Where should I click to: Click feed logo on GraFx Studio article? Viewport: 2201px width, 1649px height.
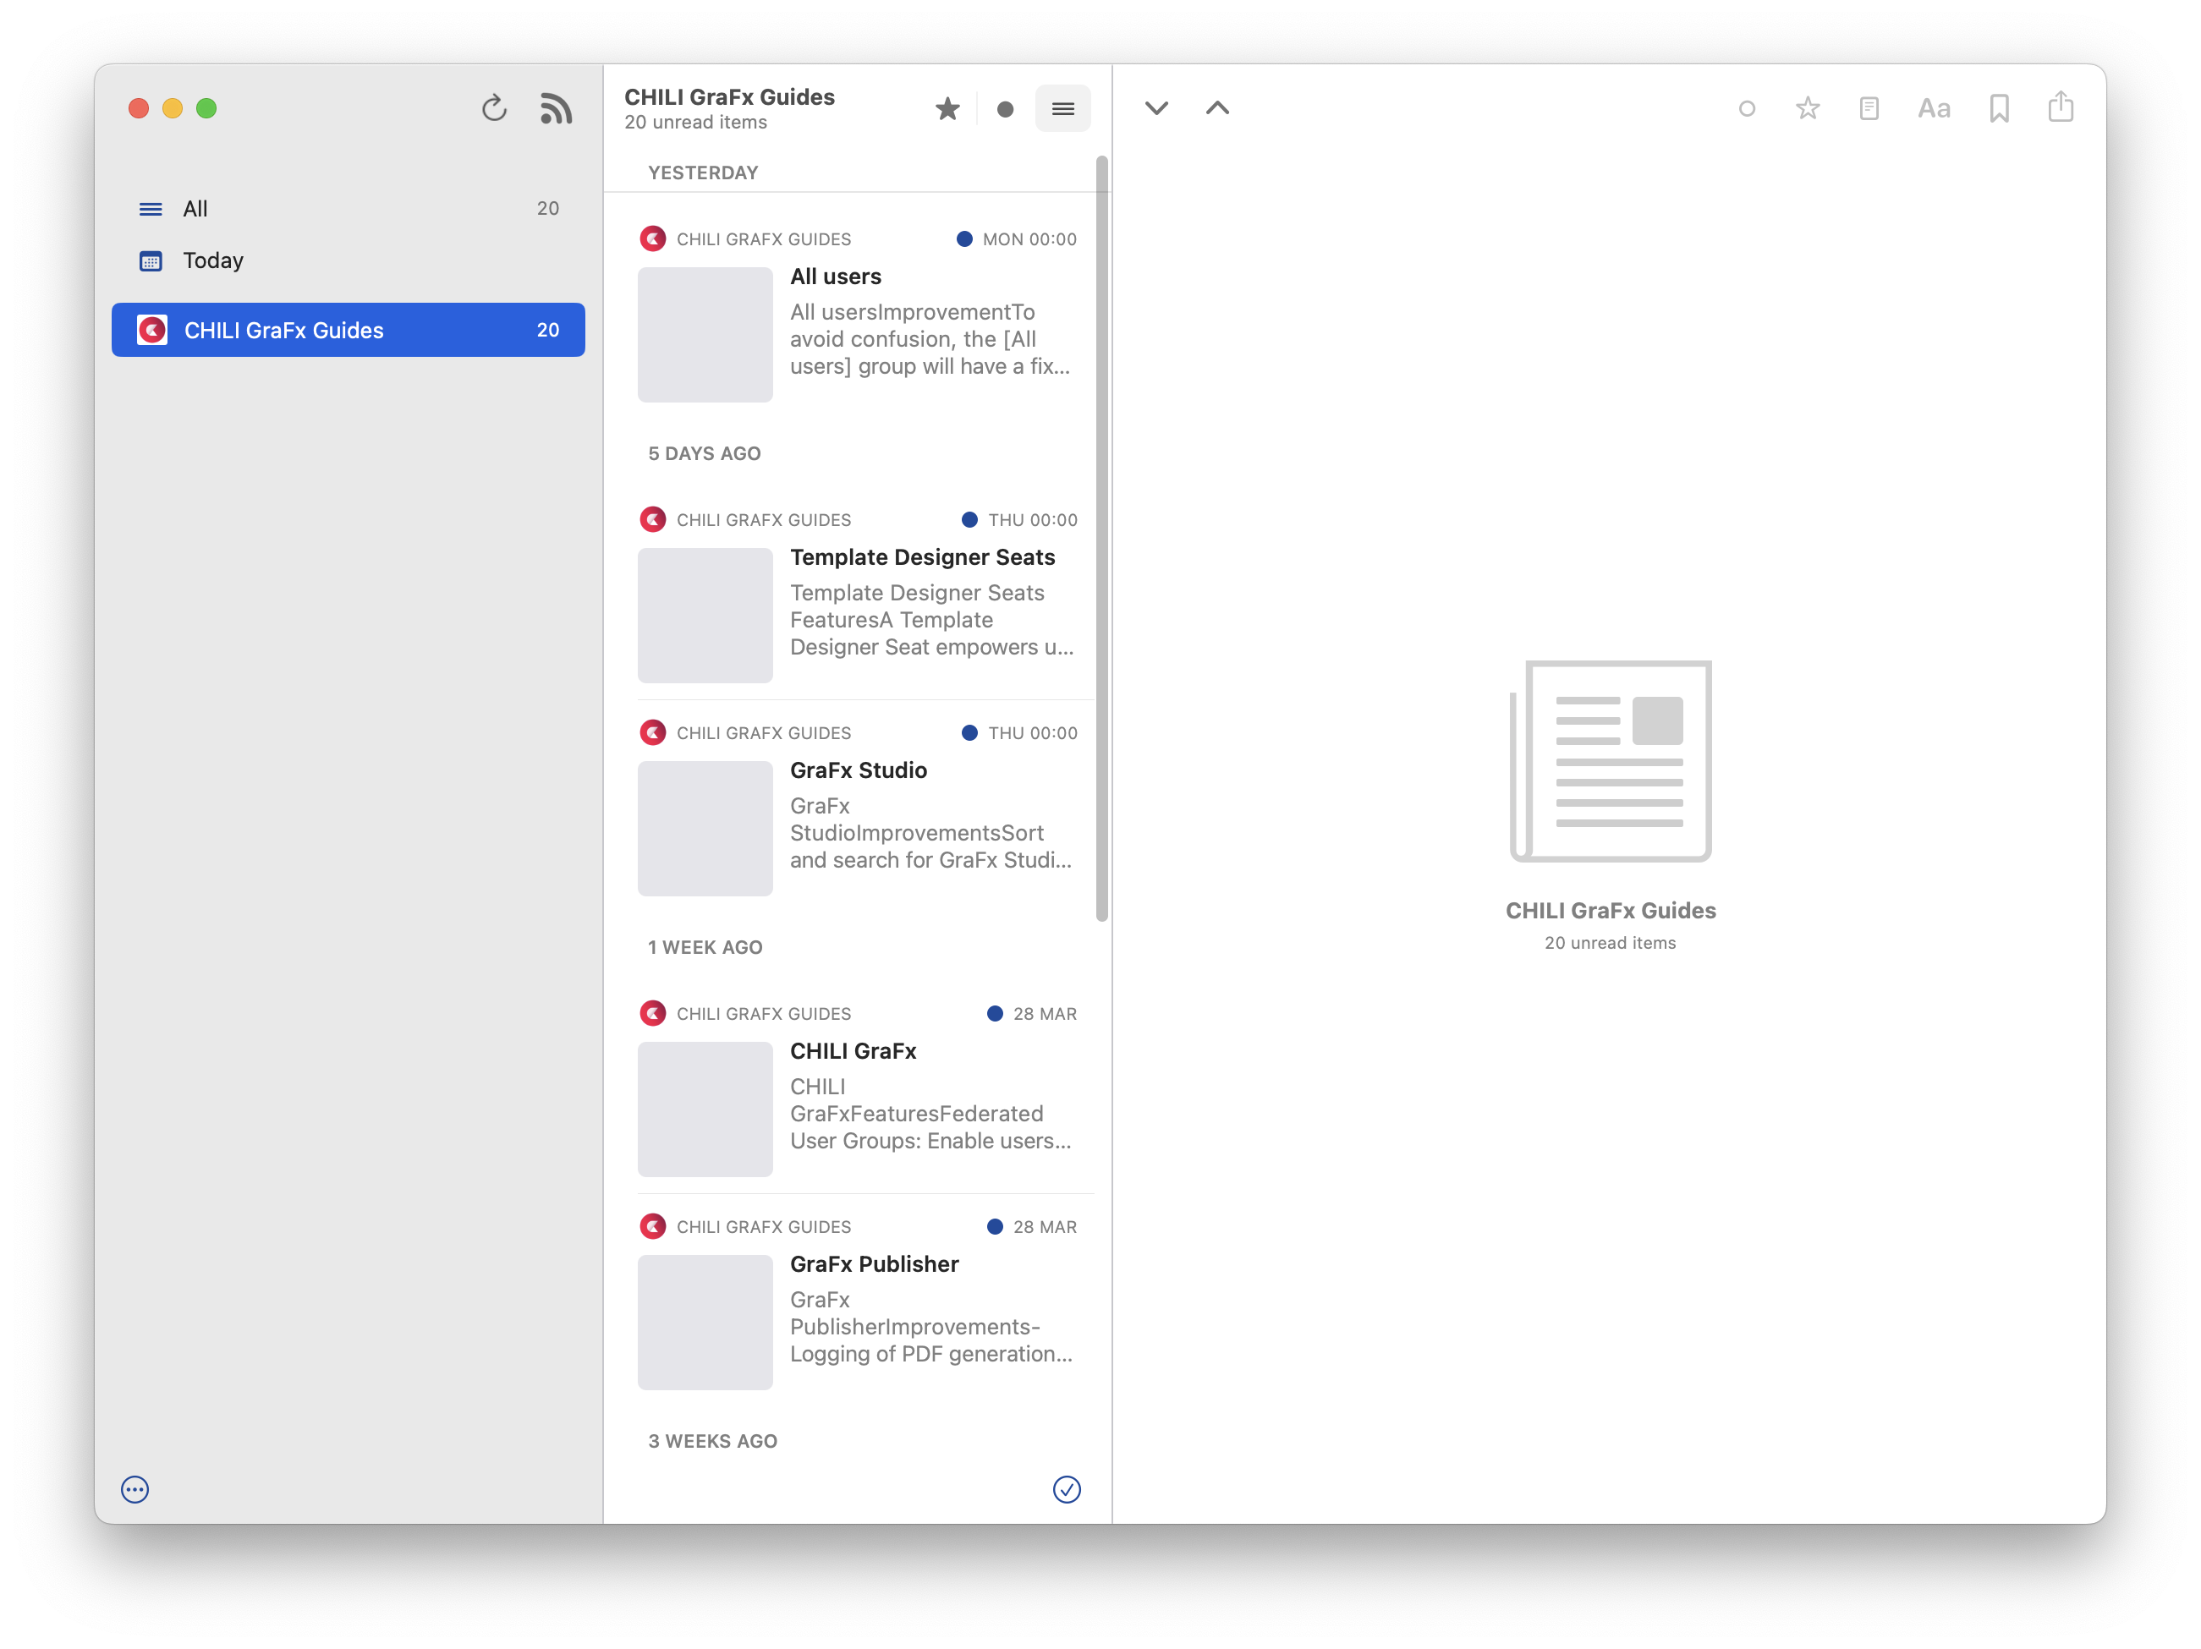pos(653,732)
